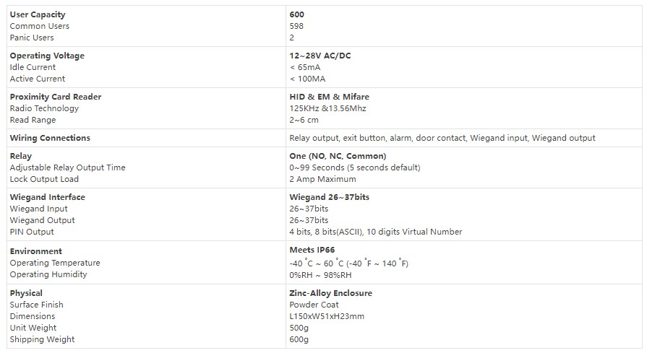Click the User Capacity heading
The image size is (647, 353).
(38, 14)
